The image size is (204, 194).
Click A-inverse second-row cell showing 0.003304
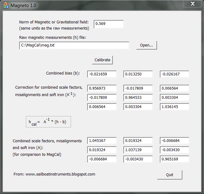174,97
